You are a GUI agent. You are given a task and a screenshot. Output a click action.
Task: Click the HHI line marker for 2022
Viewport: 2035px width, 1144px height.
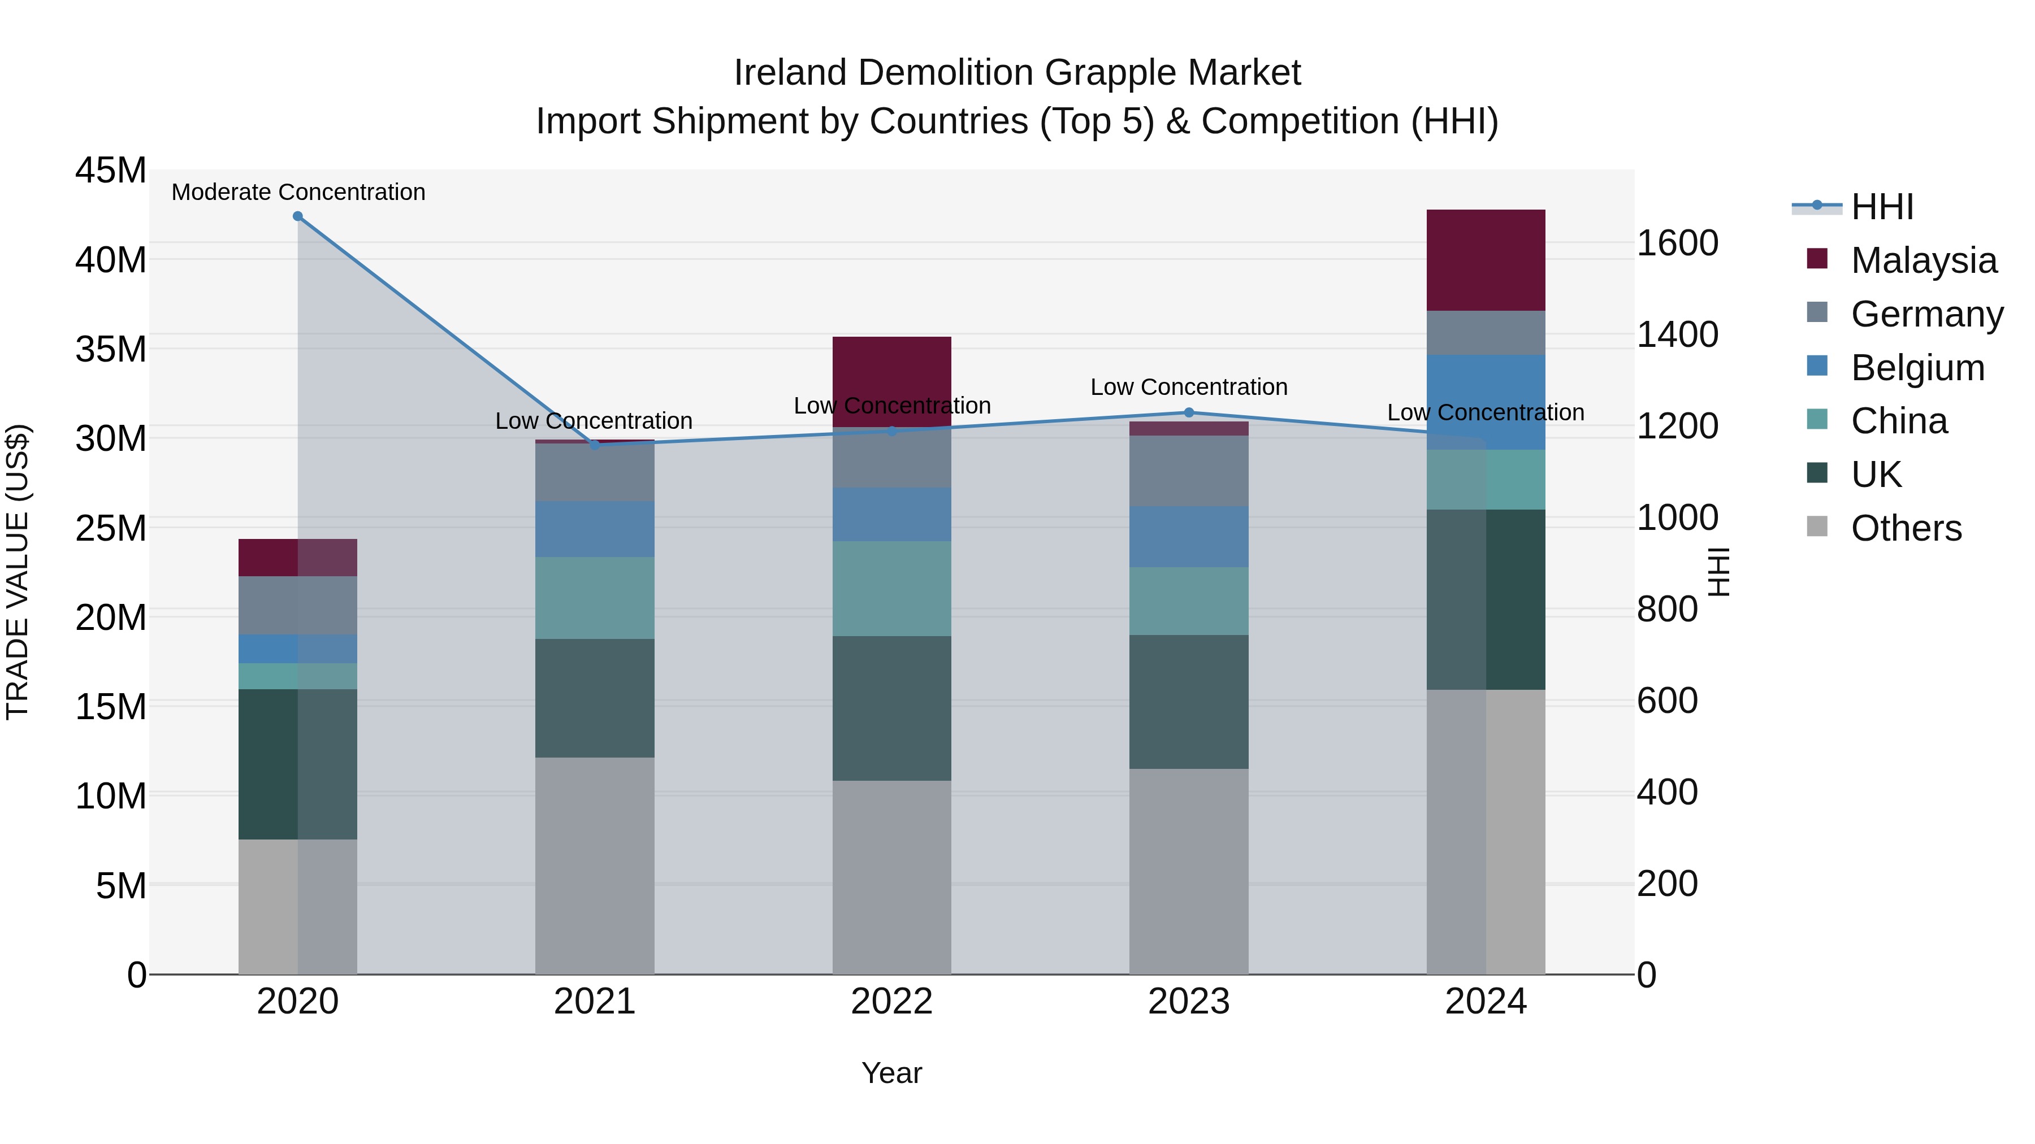892,431
